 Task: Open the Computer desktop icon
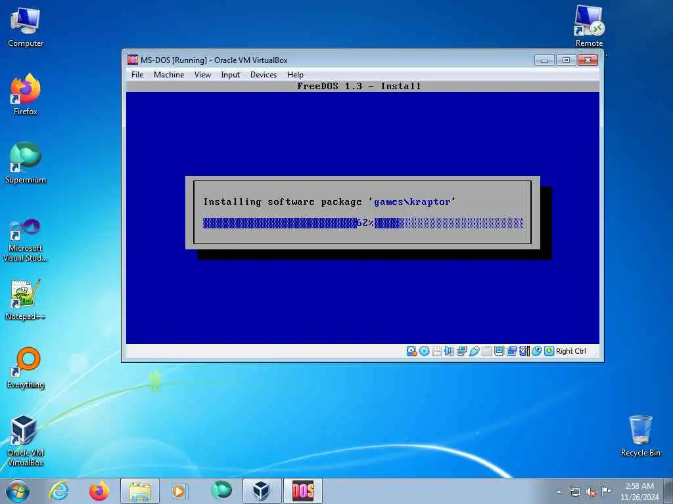26,28
